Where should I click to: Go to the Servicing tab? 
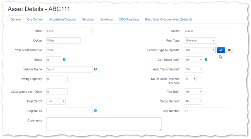[88, 19]
